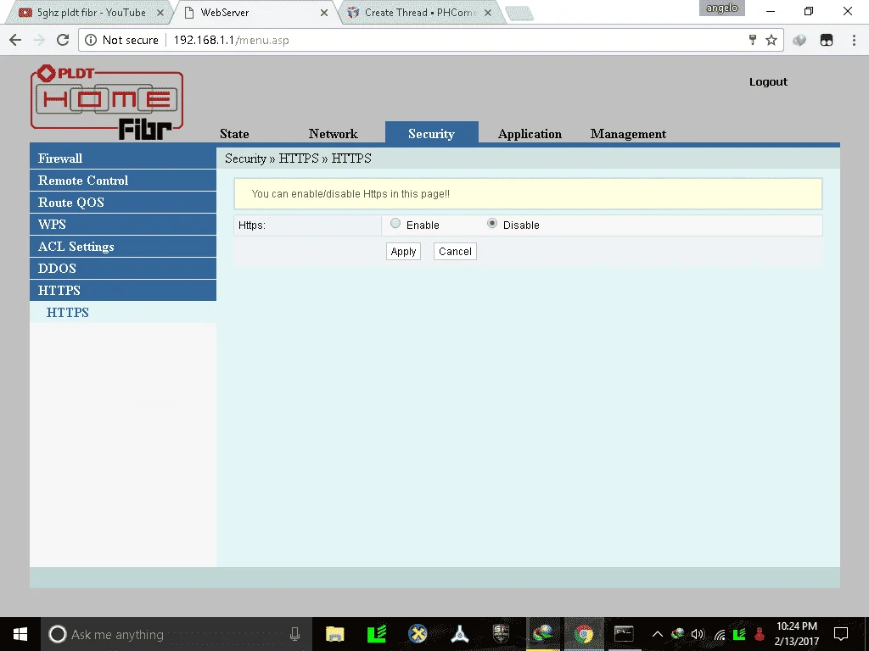Screen dimensions: 869x651
Task: Close the Create Thread PHCorner tab
Action: [488, 12]
